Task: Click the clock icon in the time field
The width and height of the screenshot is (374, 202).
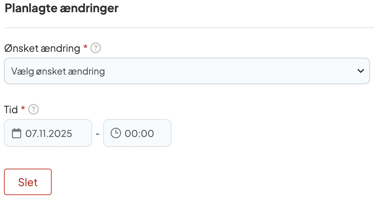Action: 116,133
